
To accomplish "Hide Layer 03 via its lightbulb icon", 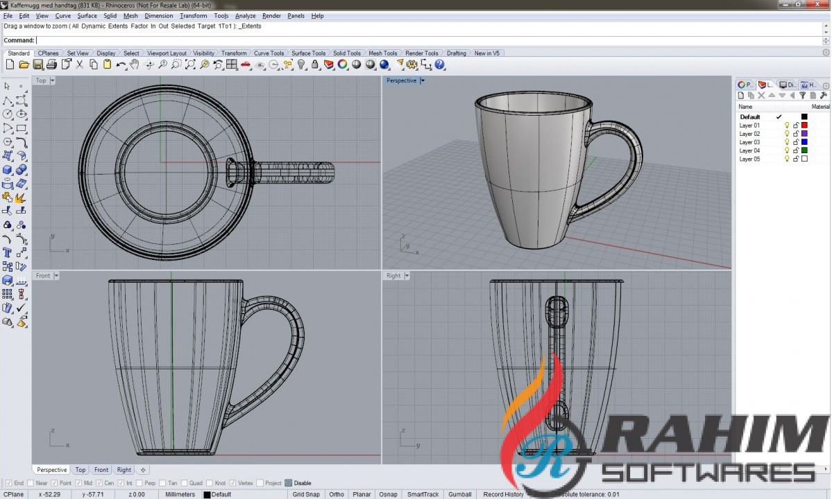I will pos(787,142).
